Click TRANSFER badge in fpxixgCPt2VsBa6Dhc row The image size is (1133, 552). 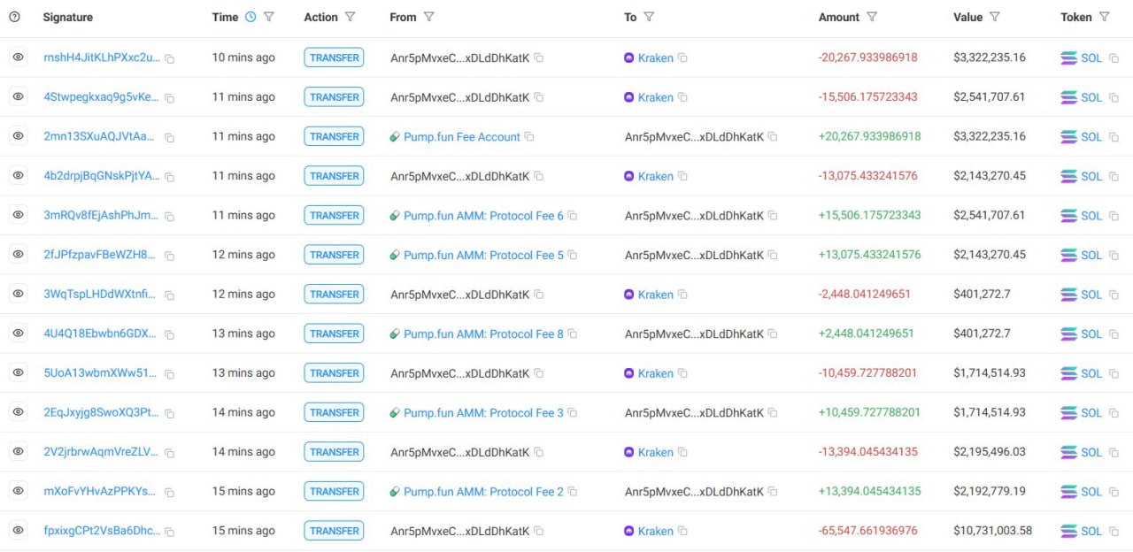[x=335, y=531]
